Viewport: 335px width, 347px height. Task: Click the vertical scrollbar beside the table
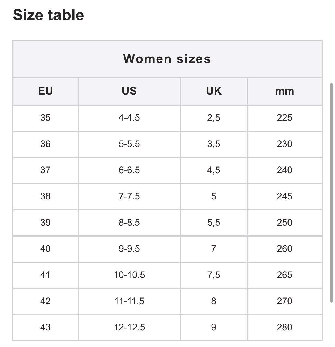click(331, 193)
